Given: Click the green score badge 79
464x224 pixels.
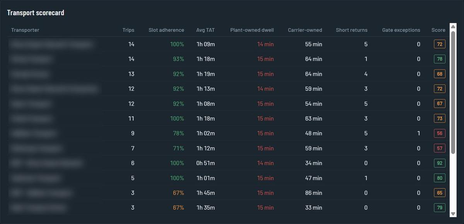Looking at the screenshot, I should [440, 208].
